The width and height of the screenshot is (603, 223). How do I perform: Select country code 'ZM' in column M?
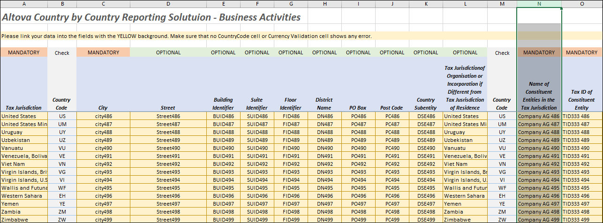coord(502,212)
